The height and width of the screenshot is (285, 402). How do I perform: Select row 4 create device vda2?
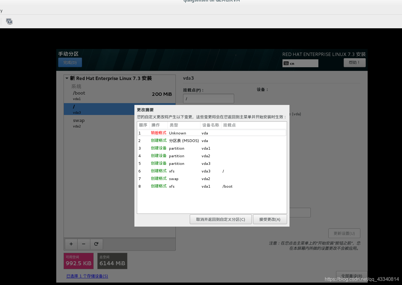(x=212, y=156)
